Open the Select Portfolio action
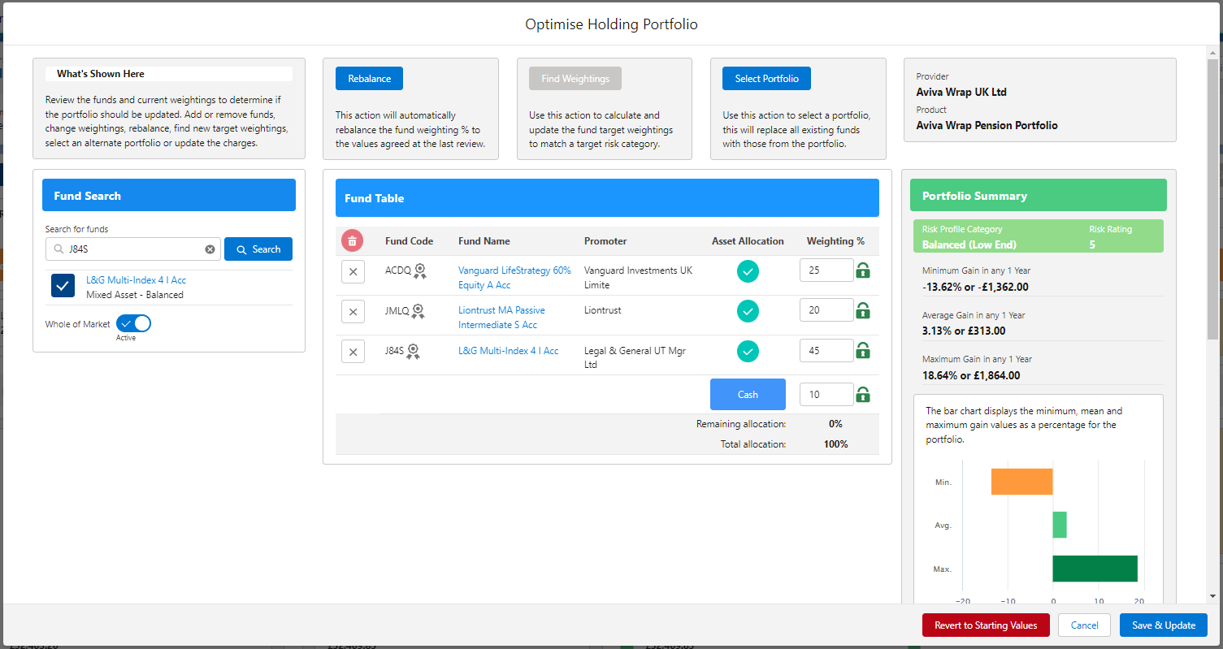 766,79
